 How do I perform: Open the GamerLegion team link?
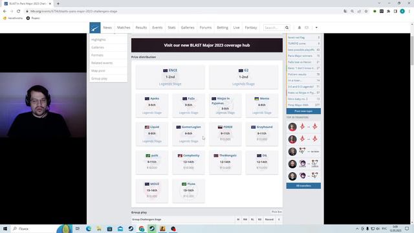click(x=191, y=127)
